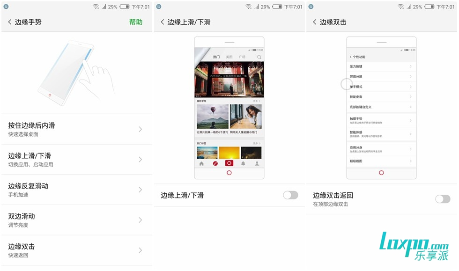Select the 热门 tab in the preview
Screen dimensions: 459x271
216,57
